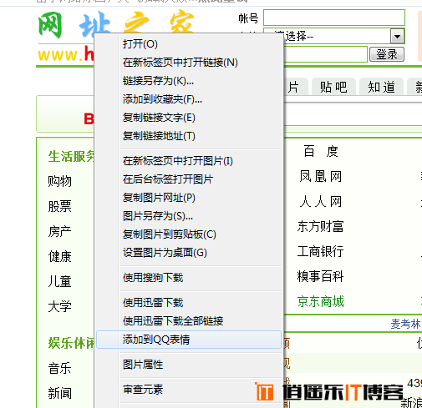The image size is (422, 408).
Task: Select 链接另存为(K)... option
Action: point(189,81)
